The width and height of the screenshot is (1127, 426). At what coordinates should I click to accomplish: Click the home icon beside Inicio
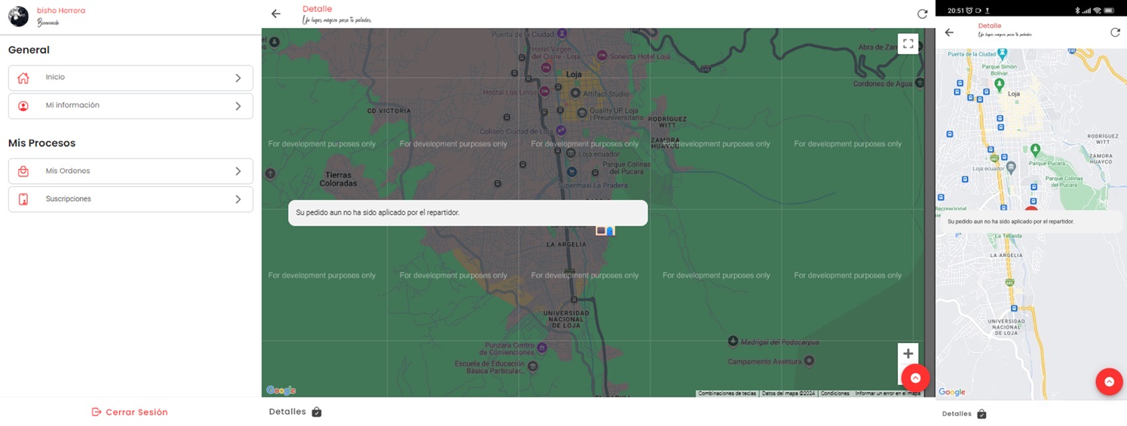pos(23,78)
